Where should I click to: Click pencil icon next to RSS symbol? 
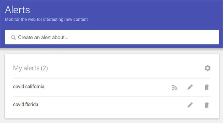pos(190,87)
